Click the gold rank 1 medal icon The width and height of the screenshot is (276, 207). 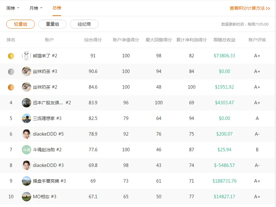click(11, 56)
